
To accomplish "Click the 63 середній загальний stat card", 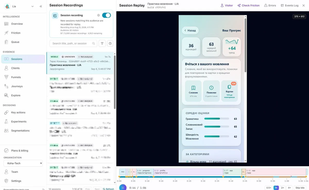I will (x=211, y=47).
